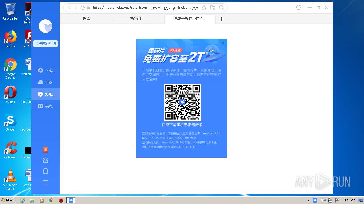364x204 pixels.
Task: Add a new tab with plus button
Action: tap(221, 19)
